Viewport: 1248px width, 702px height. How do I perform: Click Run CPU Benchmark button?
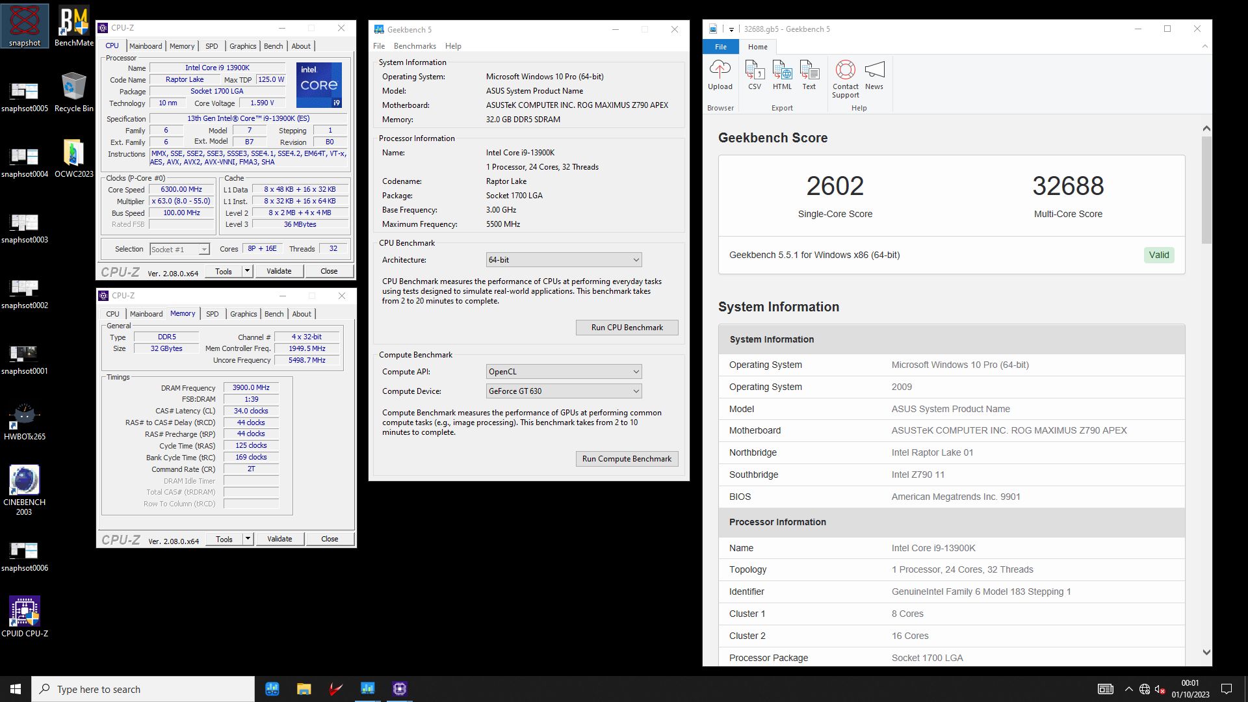pos(627,328)
